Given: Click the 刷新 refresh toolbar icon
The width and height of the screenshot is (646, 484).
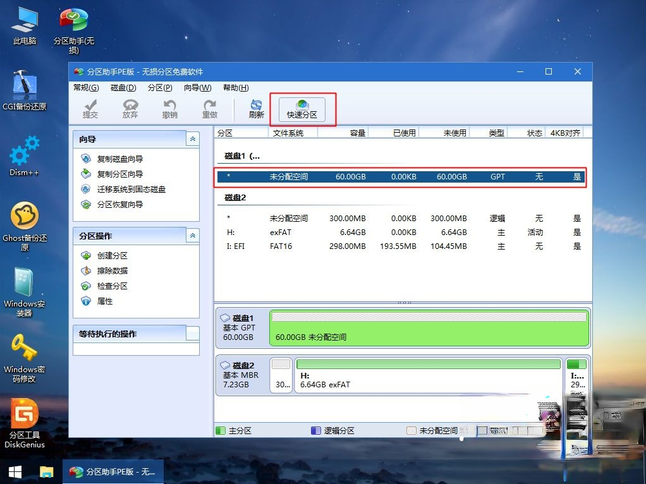Looking at the screenshot, I should click(256, 109).
